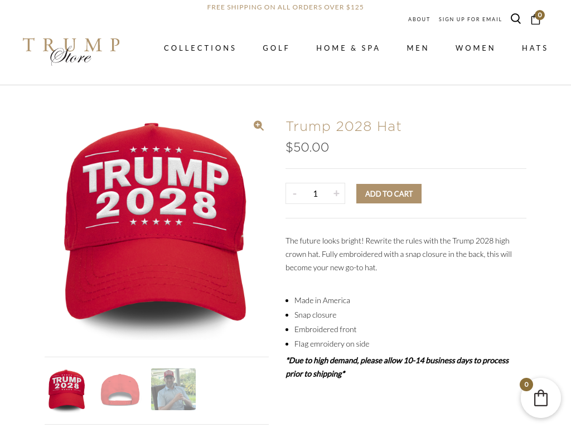Open the search magnifier icon
This screenshot has width=571, height=428.
click(516, 18)
